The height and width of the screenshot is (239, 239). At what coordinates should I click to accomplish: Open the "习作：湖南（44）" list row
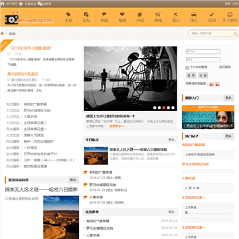click(x=49, y=160)
